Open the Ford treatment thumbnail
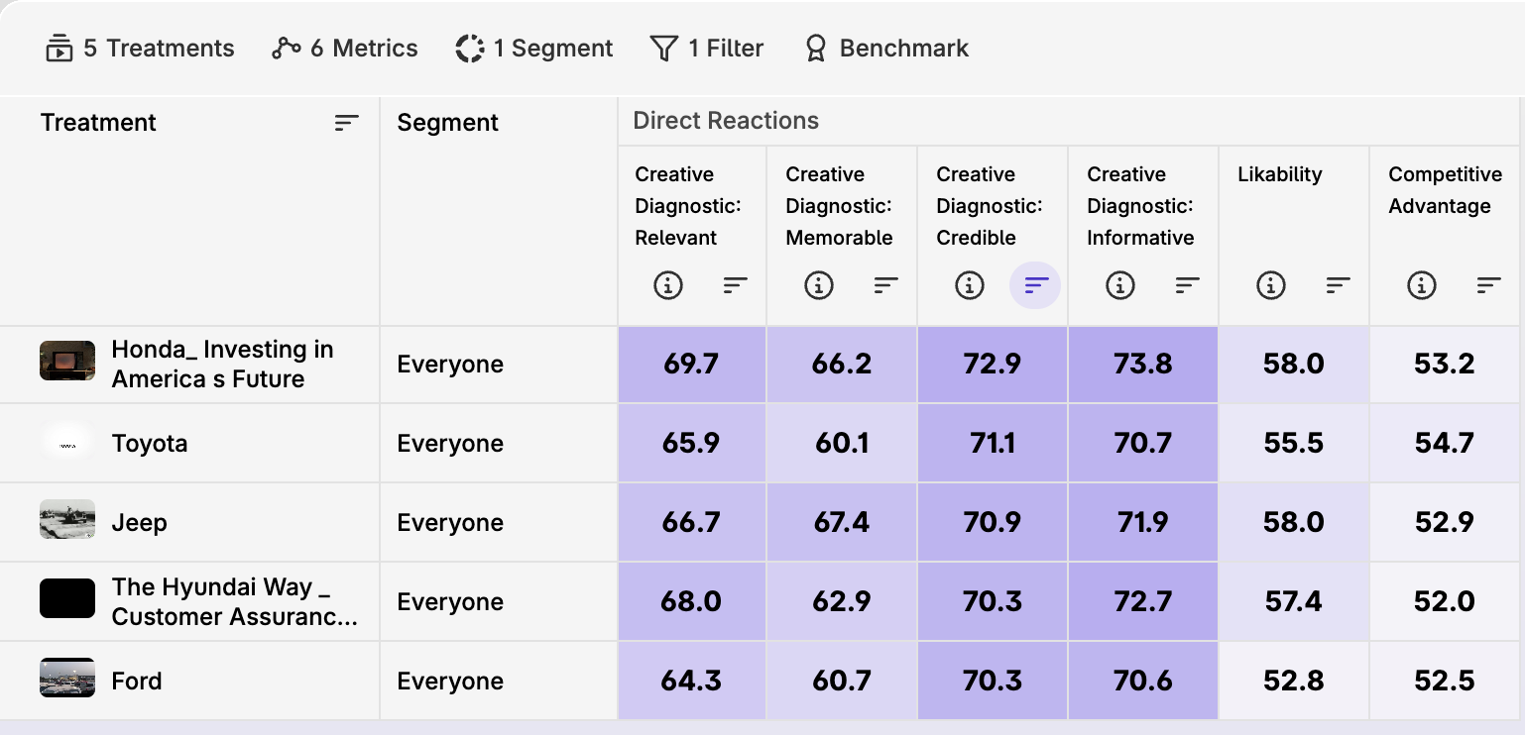The width and height of the screenshot is (1525, 735). (x=67, y=678)
